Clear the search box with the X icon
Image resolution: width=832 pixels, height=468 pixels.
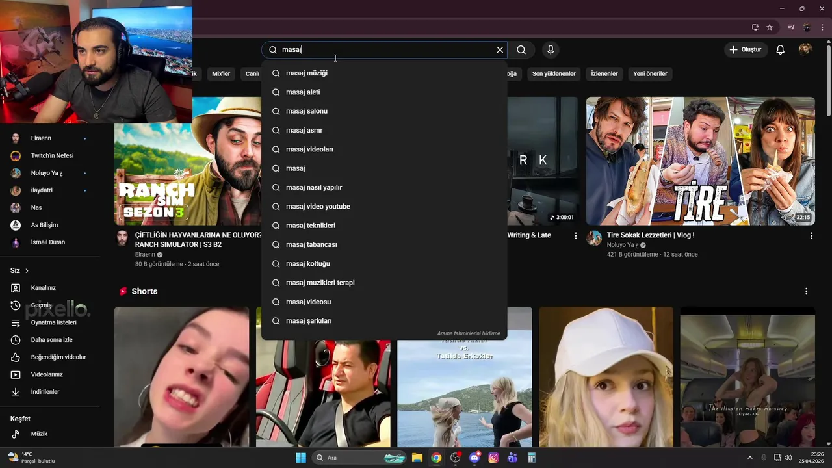(x=500, y=50)
